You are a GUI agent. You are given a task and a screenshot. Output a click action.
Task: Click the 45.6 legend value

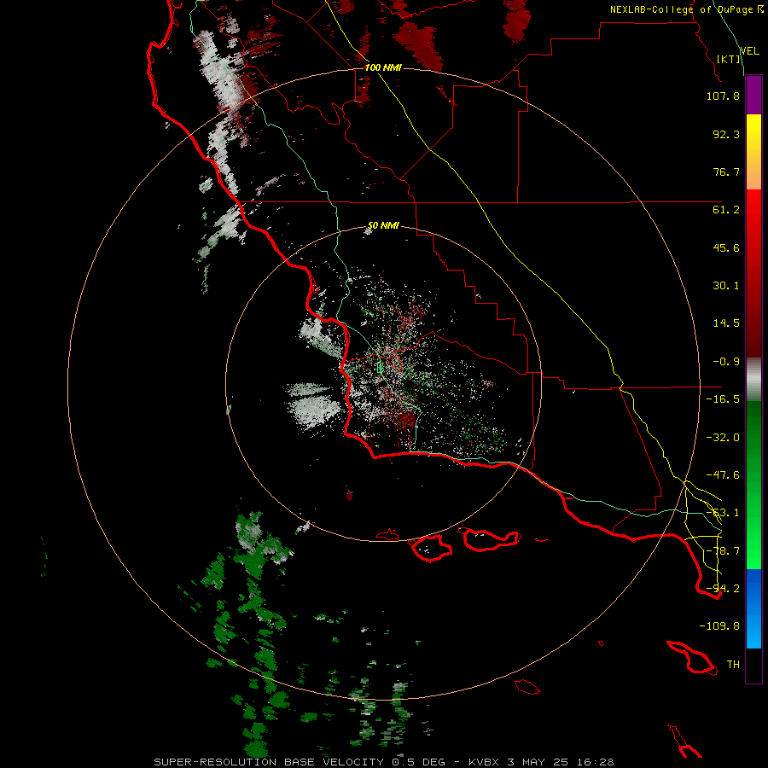(x=726, y=247)
